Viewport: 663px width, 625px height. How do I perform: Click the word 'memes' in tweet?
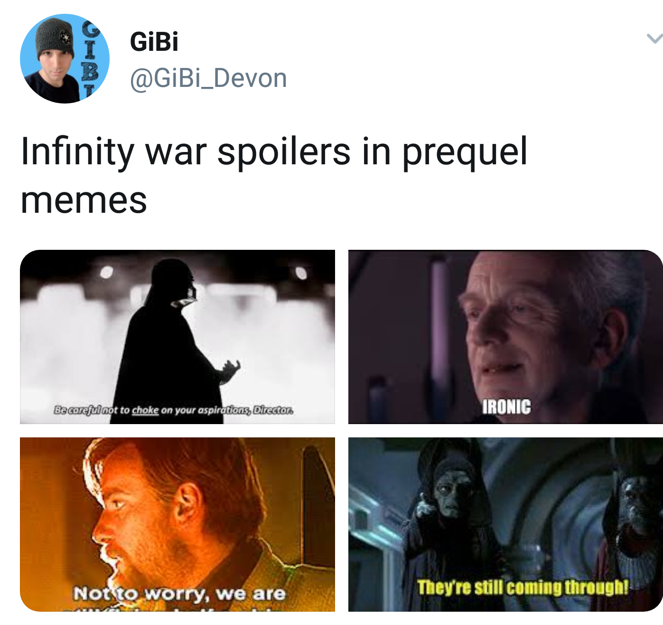84,200
